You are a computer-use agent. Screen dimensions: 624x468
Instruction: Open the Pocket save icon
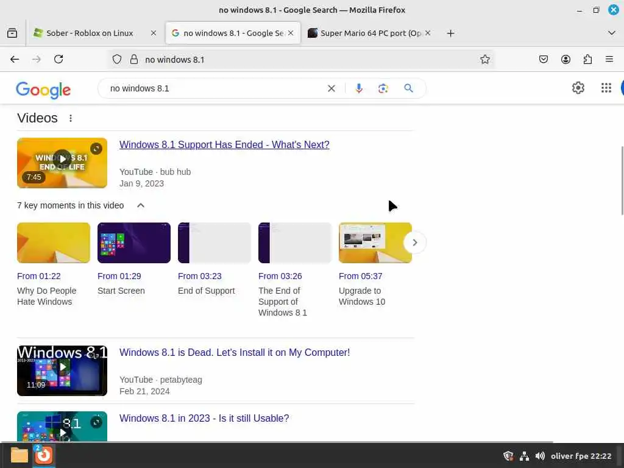point(543,59)
